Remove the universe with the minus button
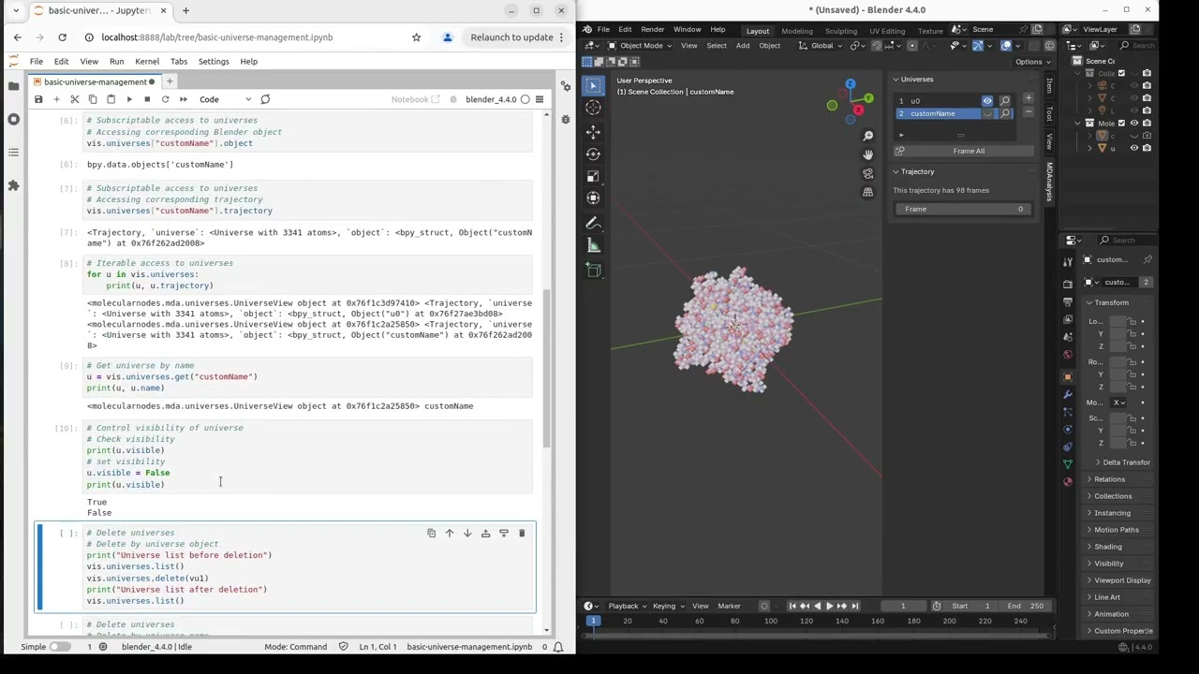The height and width of the screenshot is (674, 1199). [x=1028, y=111]
